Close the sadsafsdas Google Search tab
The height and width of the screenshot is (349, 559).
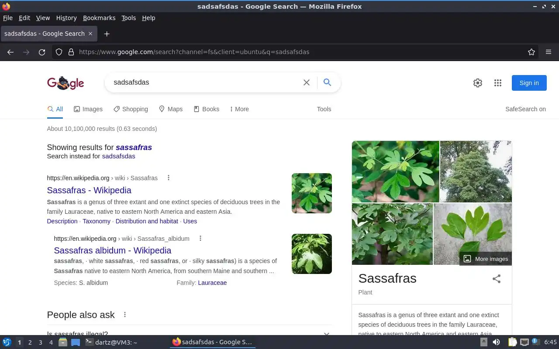90,34
